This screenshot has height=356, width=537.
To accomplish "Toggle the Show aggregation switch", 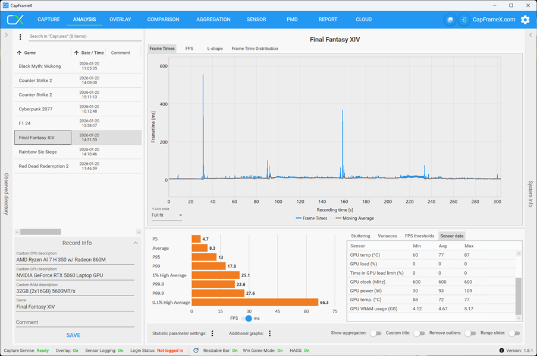I will click(375, 333).
